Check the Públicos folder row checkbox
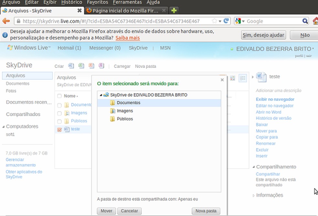This screenshot has height=216, width=318. click(59, 121)
